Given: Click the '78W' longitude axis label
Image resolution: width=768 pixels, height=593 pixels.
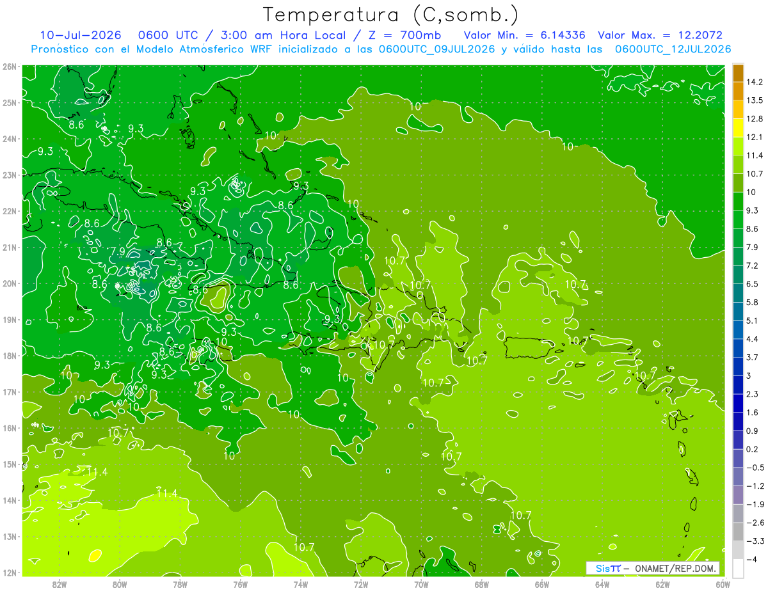Looking at the screenshot, I should point(180,584).
